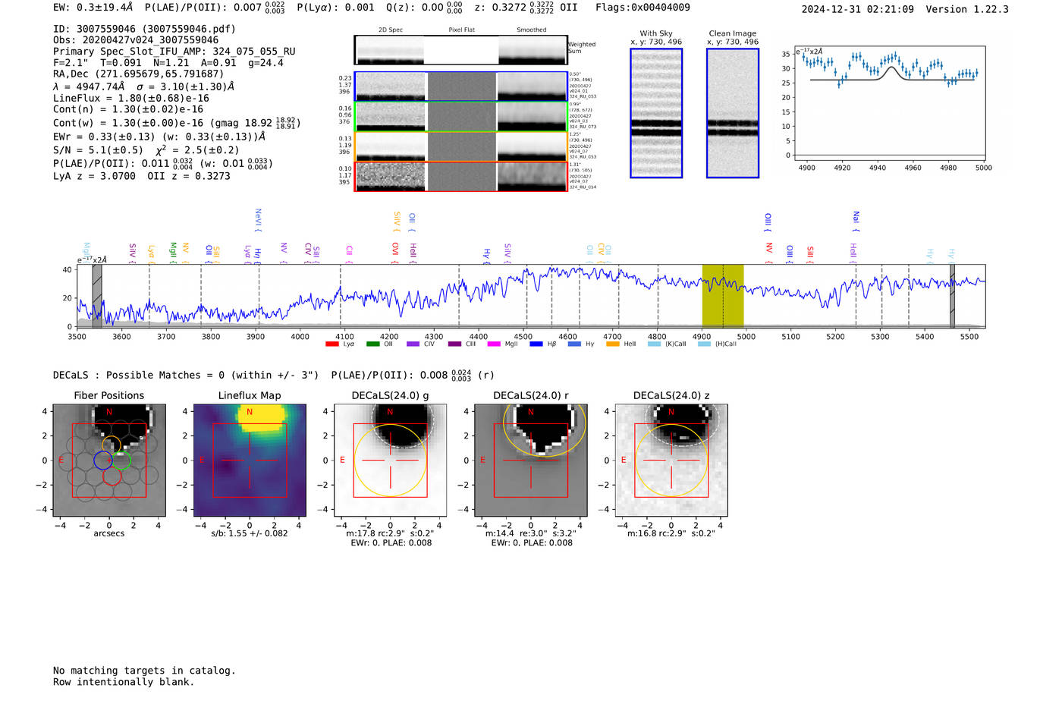
Task: Click "Row intentionally blank." text
Action: coord(124,682)
